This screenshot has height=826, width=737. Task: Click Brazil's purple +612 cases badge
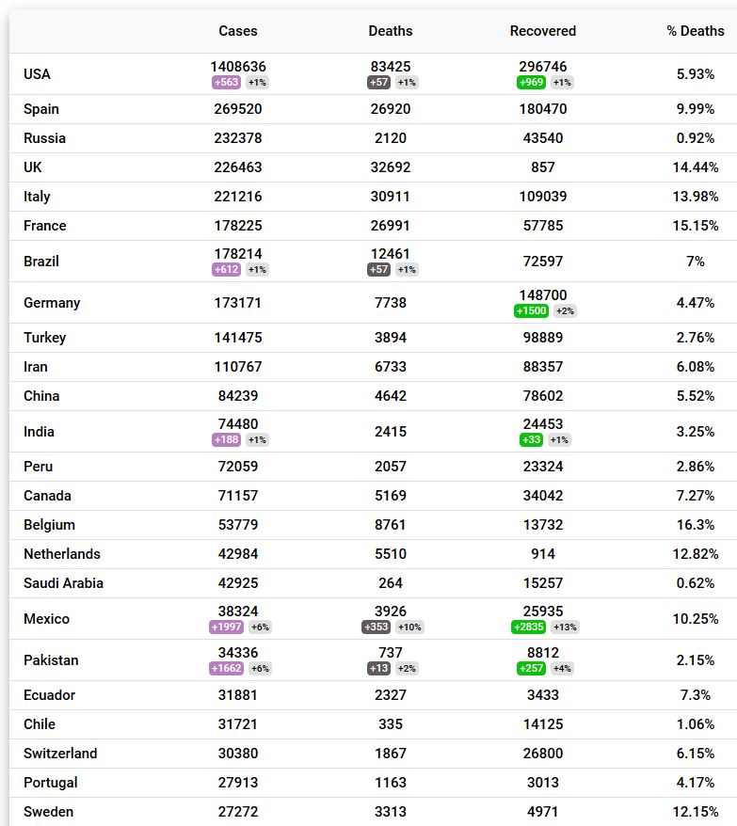point(226,269)
